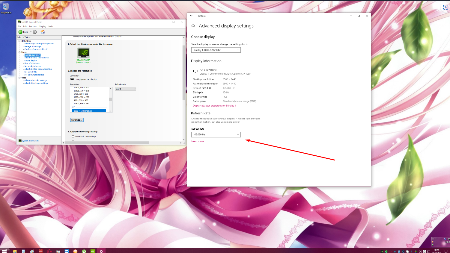Click the green Back arrow icon
Screen dimensions: 450x253
click(20, 32)
